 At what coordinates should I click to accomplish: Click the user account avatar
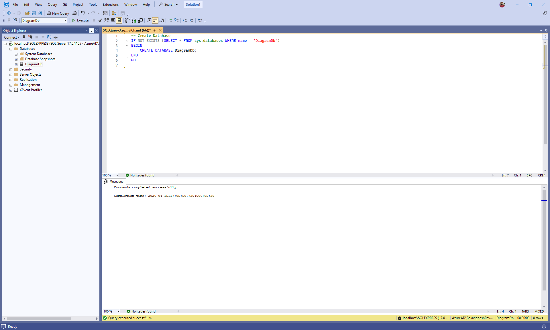[x=502, y=5]
